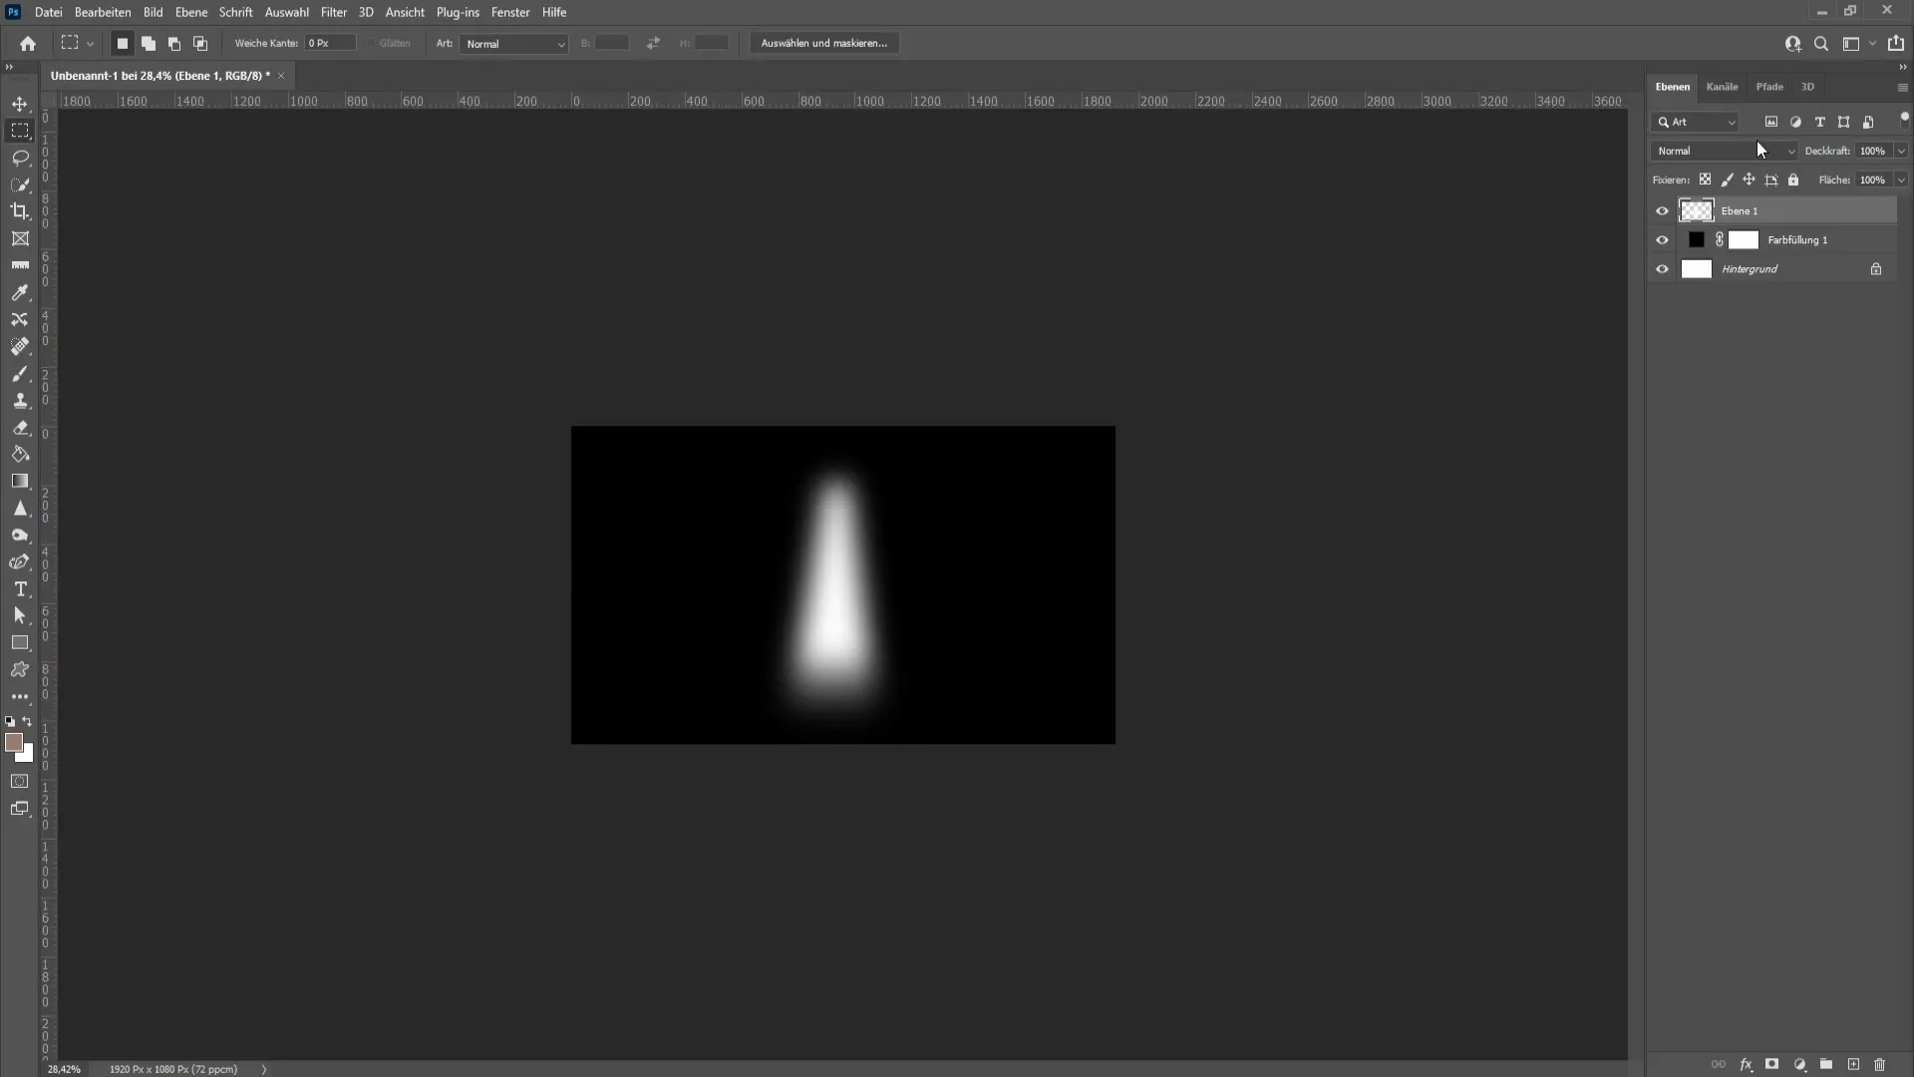
Task: Click Auswählen und maskieren button
Action: [822, 42]
